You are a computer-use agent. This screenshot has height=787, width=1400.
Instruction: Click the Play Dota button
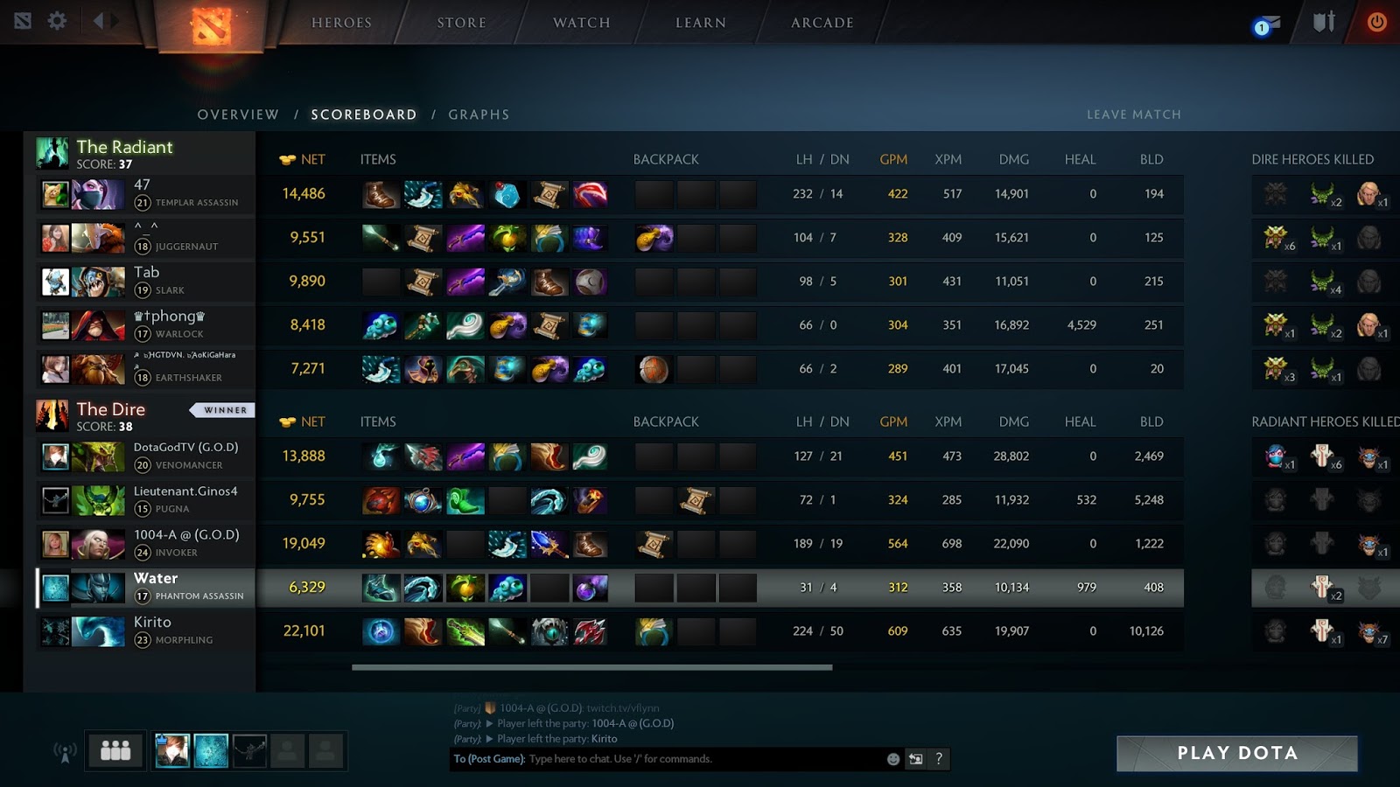(1236, 753)
